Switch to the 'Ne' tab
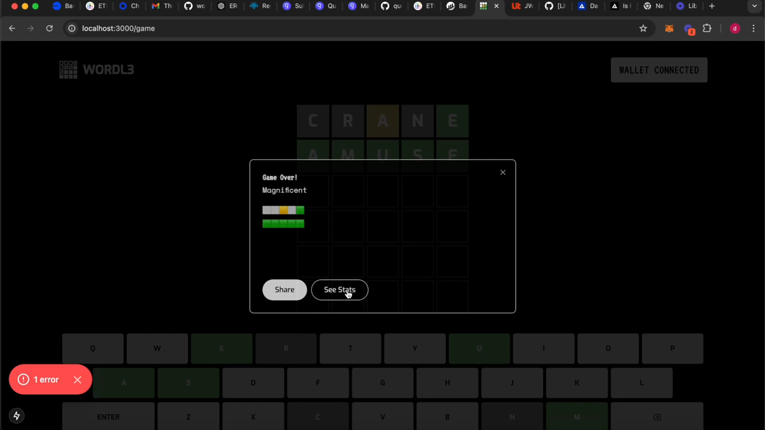 [653, 6]
